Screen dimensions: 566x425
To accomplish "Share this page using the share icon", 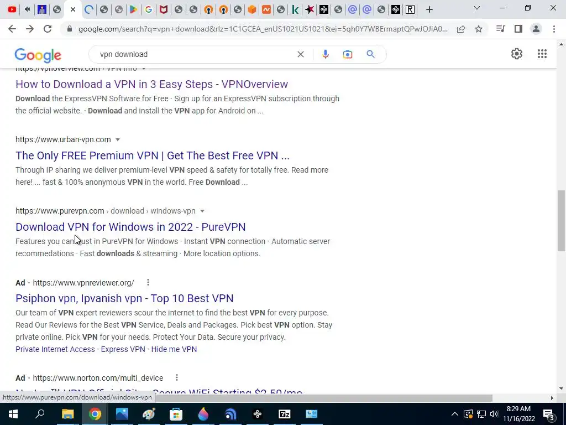I will point(461,29).
